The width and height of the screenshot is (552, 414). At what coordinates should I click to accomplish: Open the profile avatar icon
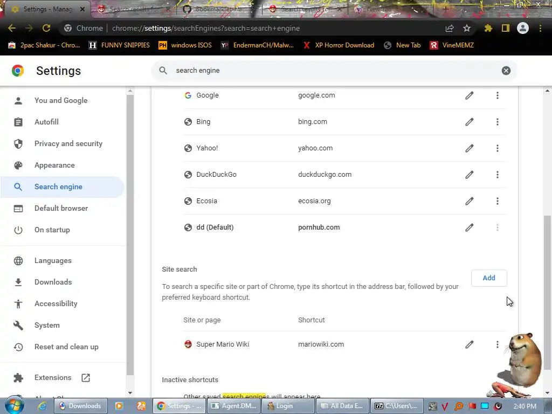[523, 28]
